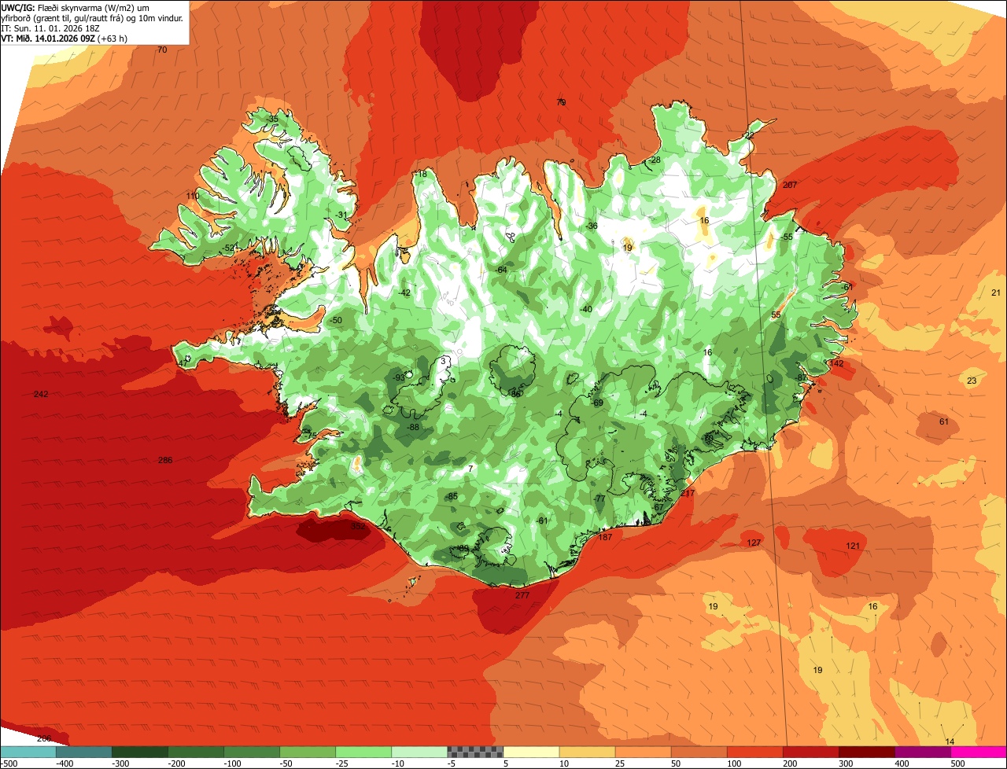Click the map value -40 in central Iceland
This screenshot has width=1007, height=769.
(585, 309)
